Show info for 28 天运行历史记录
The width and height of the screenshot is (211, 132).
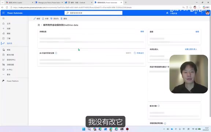(56, 53)
